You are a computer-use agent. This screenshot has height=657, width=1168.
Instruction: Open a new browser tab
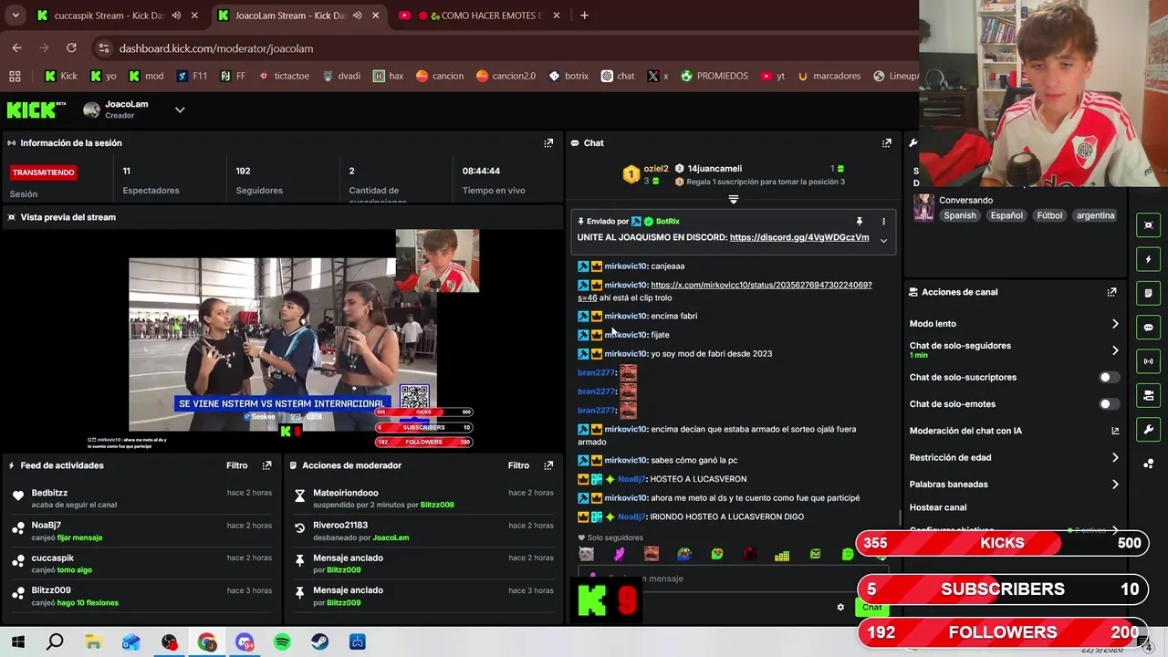click(585, 16)
